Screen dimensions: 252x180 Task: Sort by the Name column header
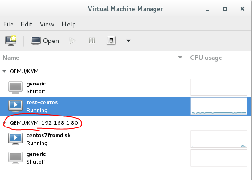pos(93,58)
